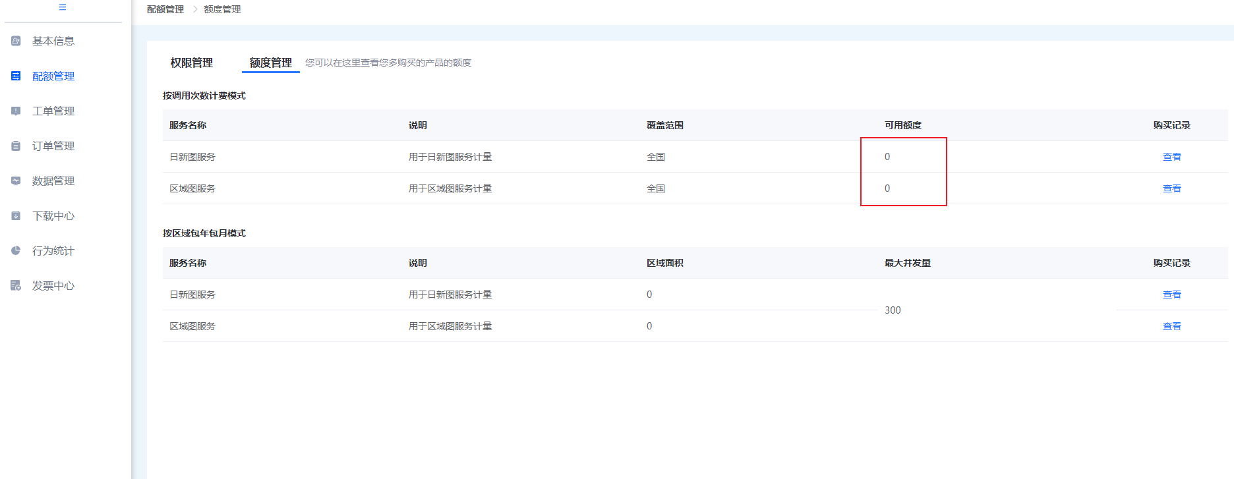Open 数据管理 menu item
1234x479 pixels.
pos(53,181)
